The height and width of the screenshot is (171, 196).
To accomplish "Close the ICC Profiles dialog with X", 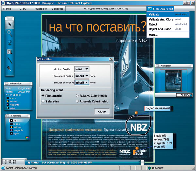I will click(x=111, y=59).
